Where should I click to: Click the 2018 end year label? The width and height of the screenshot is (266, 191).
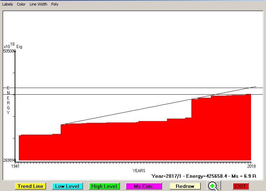coord(251,166)
